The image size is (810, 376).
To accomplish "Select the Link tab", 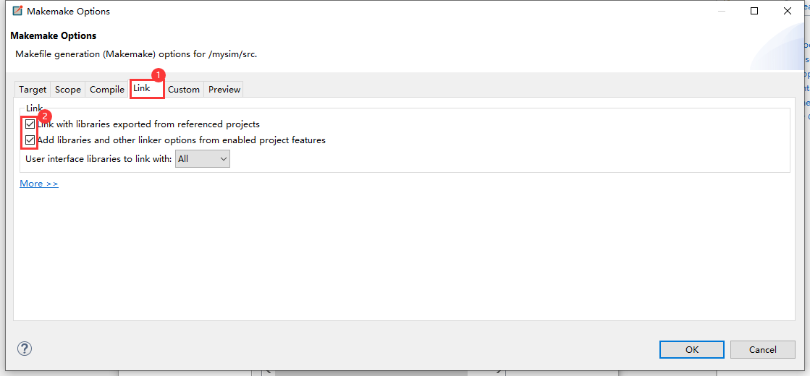I will point(147,88).
